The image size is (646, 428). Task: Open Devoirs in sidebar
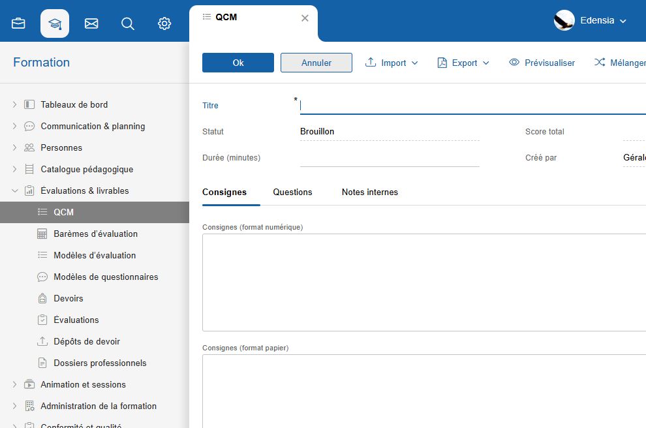coord(69,298)
